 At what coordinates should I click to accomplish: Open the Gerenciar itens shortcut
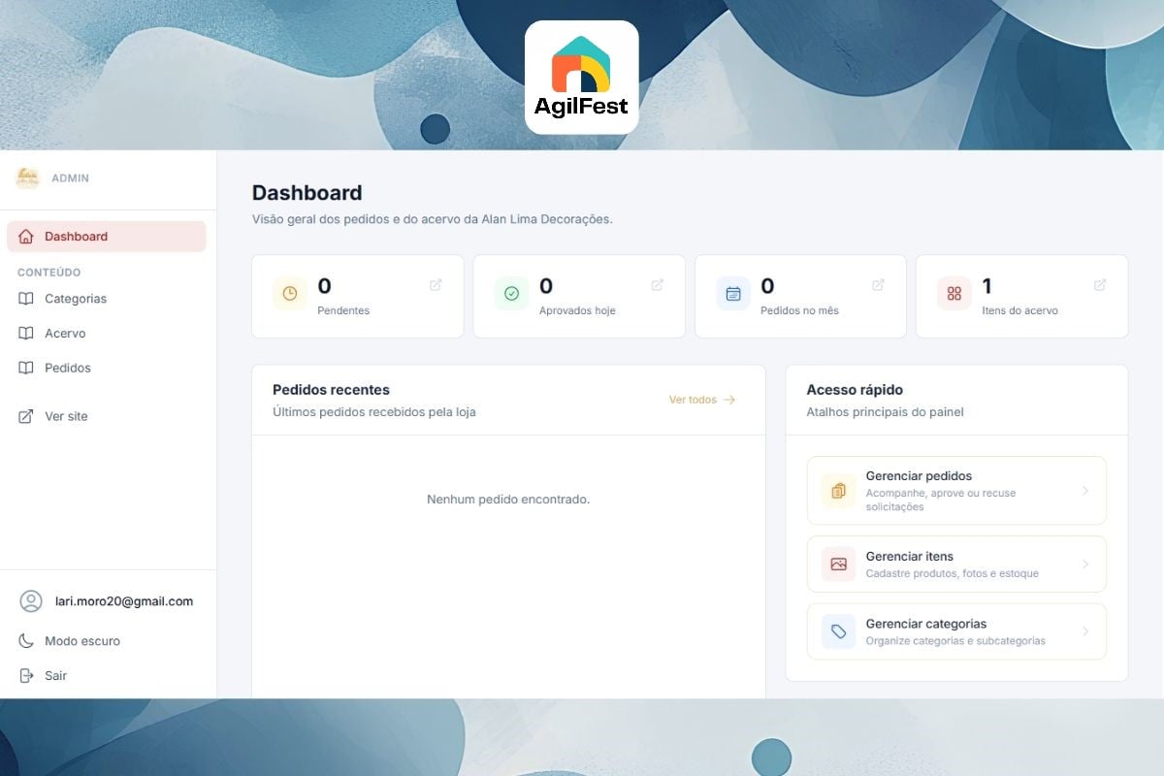pos(956,565)
